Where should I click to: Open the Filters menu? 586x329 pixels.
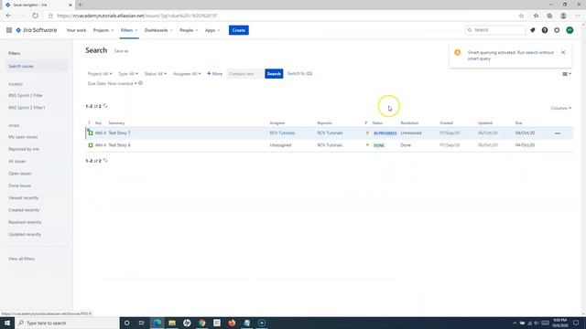point(129,30)
